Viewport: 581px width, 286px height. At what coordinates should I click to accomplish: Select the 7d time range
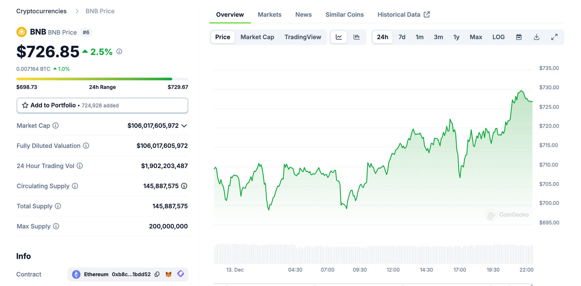(402, 37)
